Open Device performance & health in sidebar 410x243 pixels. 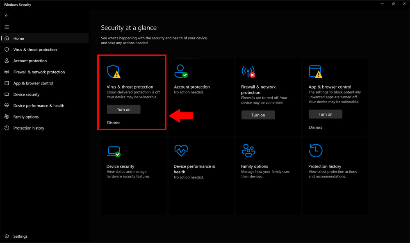[39, 106]
